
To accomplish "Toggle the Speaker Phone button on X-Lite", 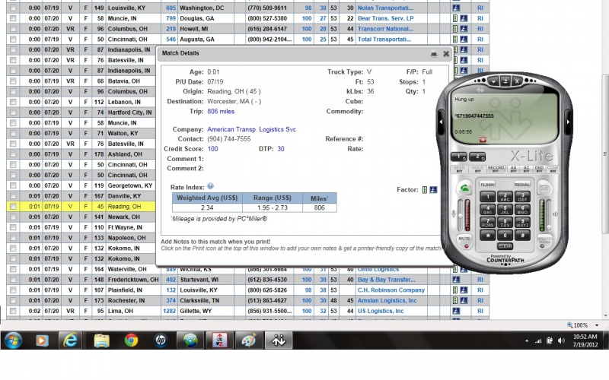I will pos(545,241).
